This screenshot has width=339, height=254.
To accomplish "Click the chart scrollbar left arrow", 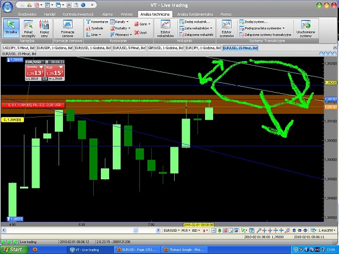I will tap(4, 230).
